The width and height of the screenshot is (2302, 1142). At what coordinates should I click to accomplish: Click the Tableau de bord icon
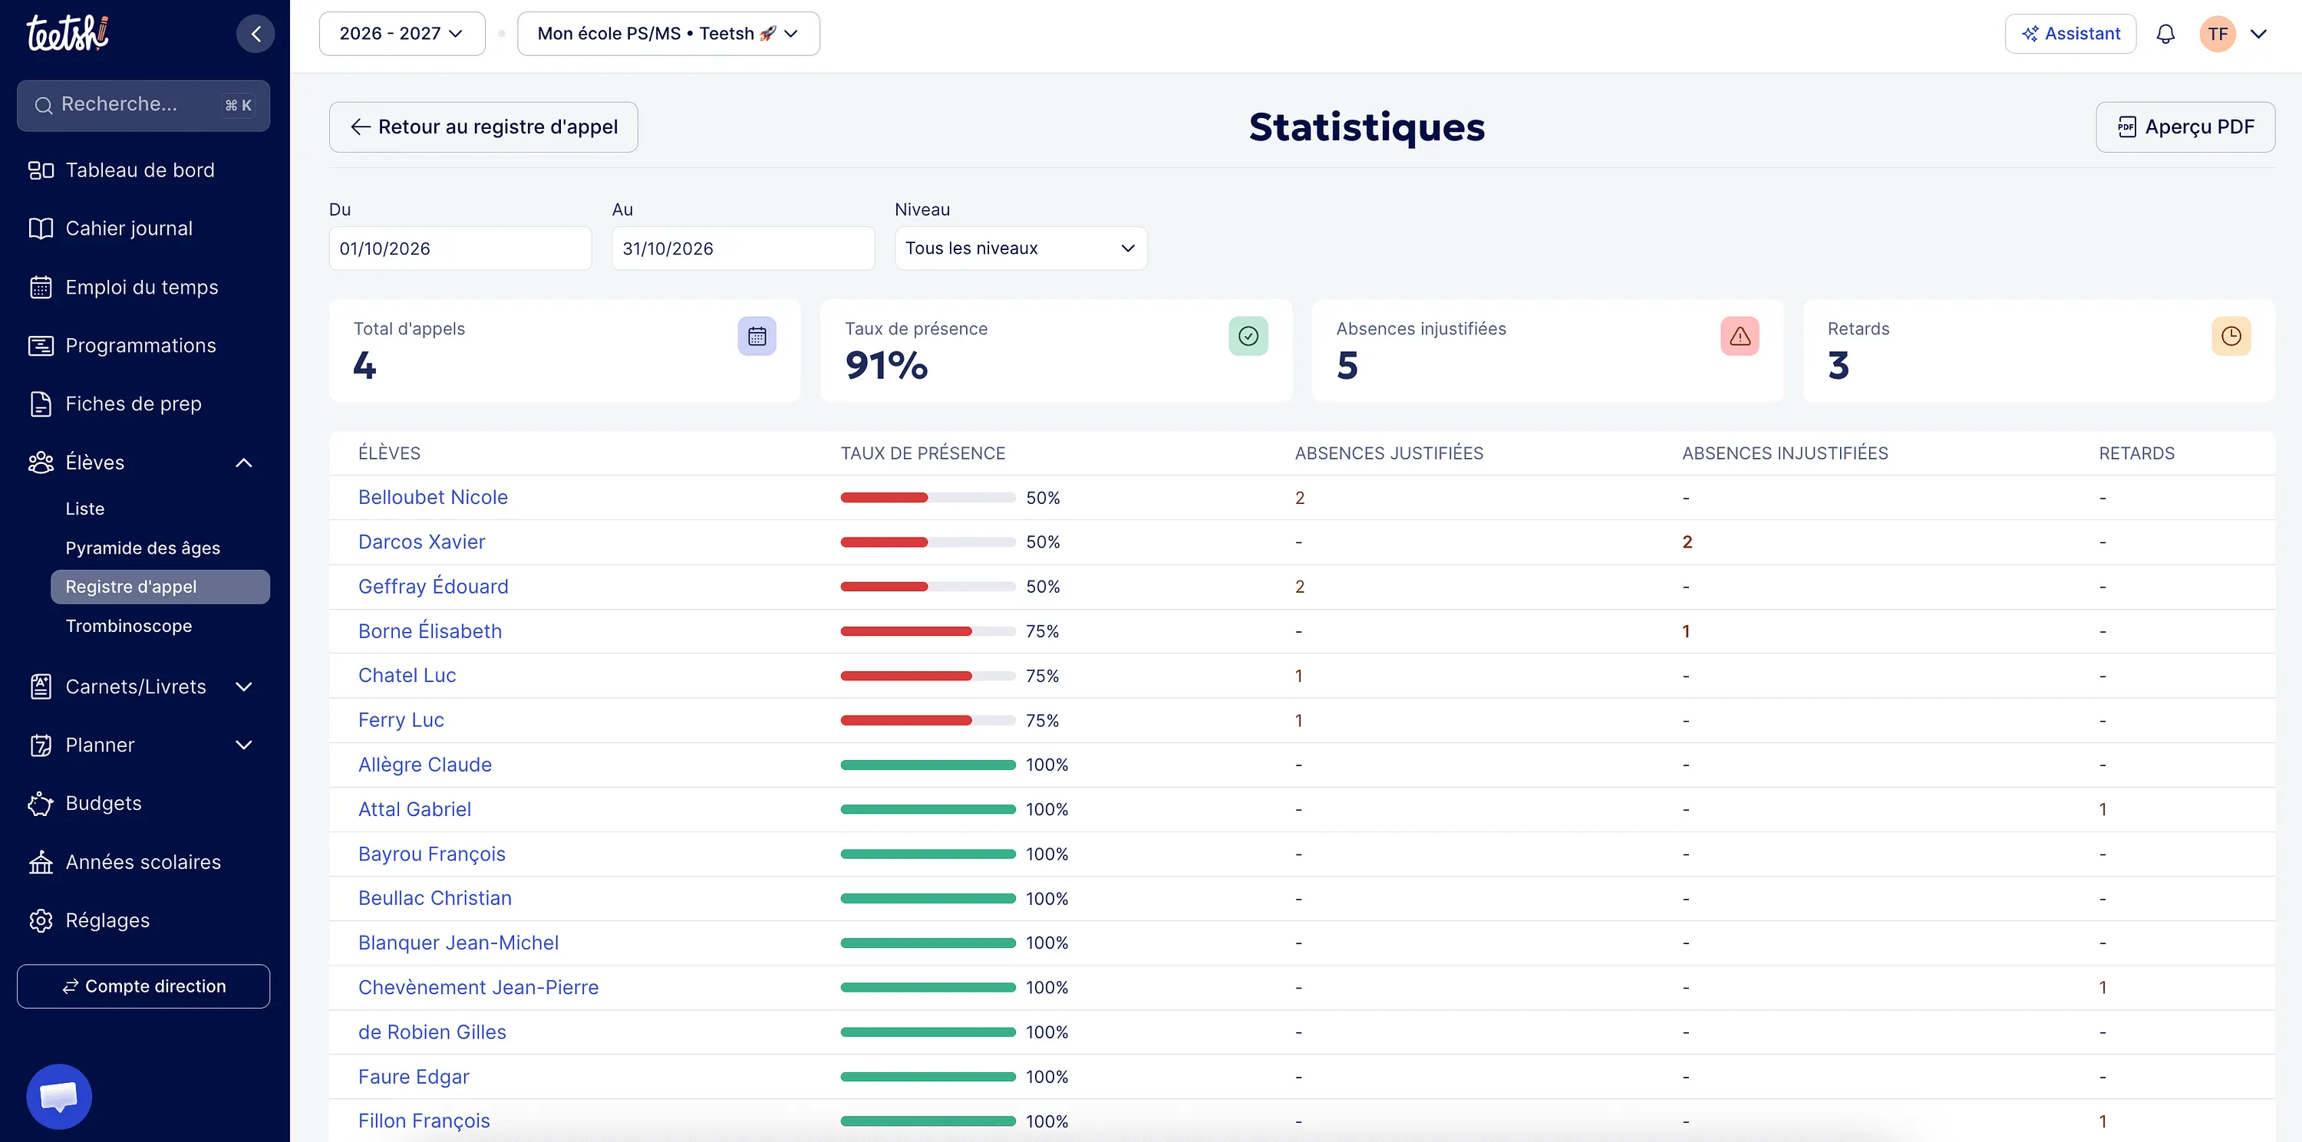[x=41, y=169]
